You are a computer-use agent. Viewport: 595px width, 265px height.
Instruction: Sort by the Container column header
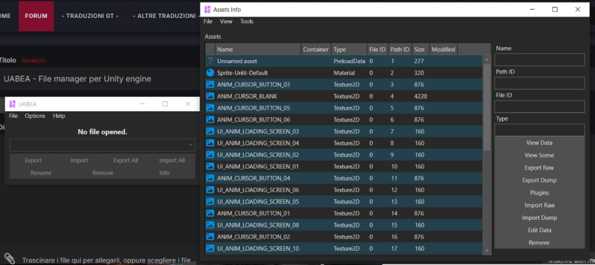[316, 49]
